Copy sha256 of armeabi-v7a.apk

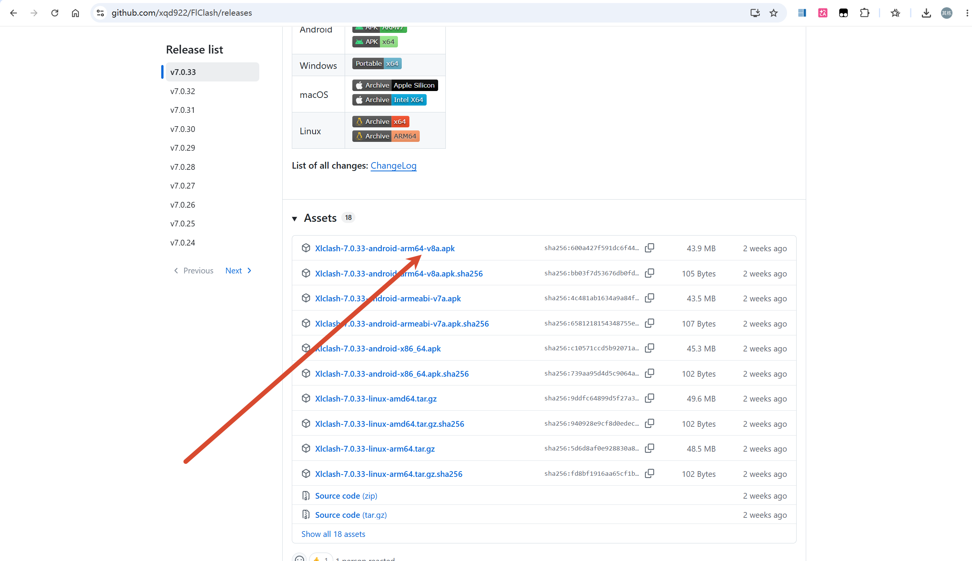(650, 298)
